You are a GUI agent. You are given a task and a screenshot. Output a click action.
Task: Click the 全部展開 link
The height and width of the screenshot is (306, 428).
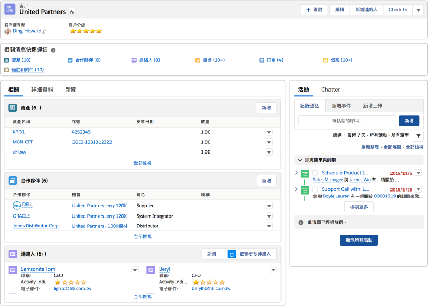click(392, 147)
